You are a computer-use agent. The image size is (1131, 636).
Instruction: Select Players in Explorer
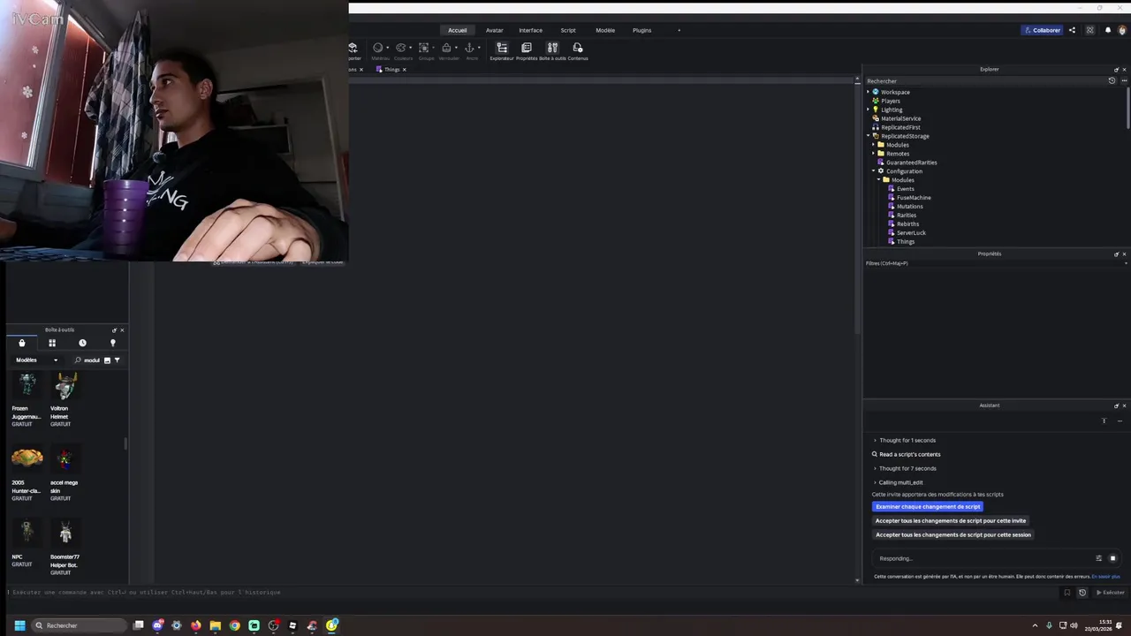click(x=891, y=101)
